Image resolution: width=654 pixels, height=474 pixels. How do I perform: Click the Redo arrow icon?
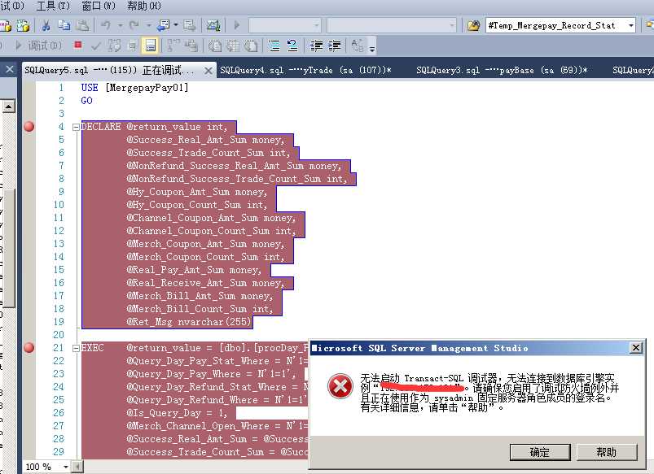(x=134, y=26)
